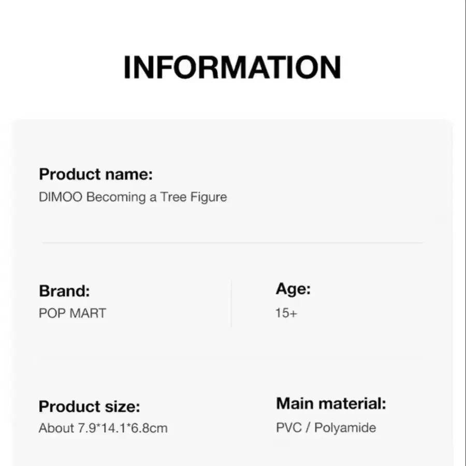This screenshot has height=466, width=466.
Task: Click the 'Product size:' label
Action: [x=89, y=406]
